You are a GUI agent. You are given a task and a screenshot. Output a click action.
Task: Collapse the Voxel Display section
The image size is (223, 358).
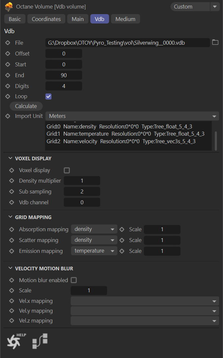pos(10,158)
